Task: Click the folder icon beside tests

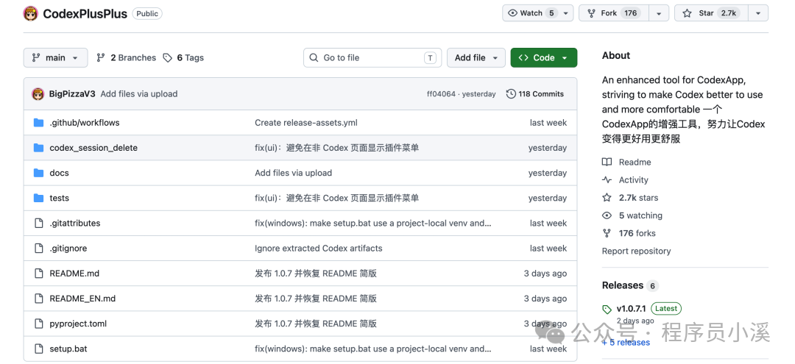Action: [38, 198]
